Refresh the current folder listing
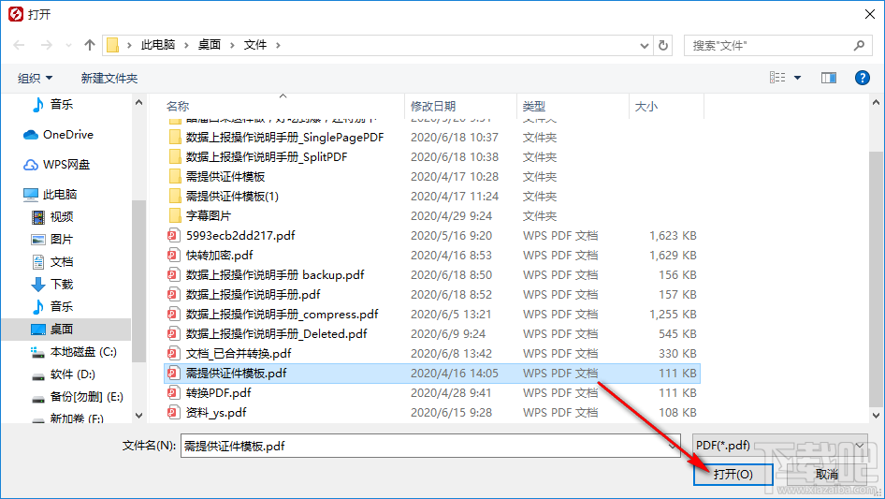 click(663, 45)
